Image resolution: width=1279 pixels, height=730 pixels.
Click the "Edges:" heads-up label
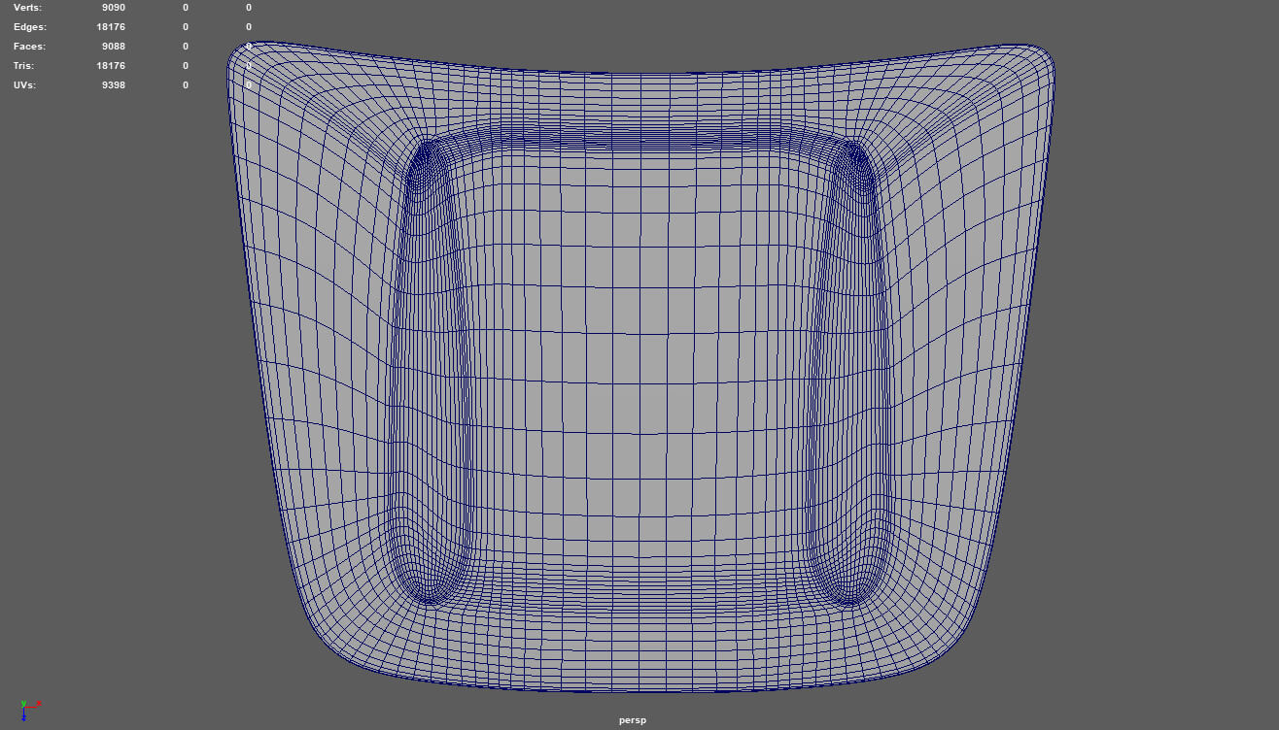(x=30, y=27)
